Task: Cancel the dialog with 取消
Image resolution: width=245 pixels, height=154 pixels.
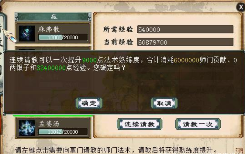Action: coord(164,103)
